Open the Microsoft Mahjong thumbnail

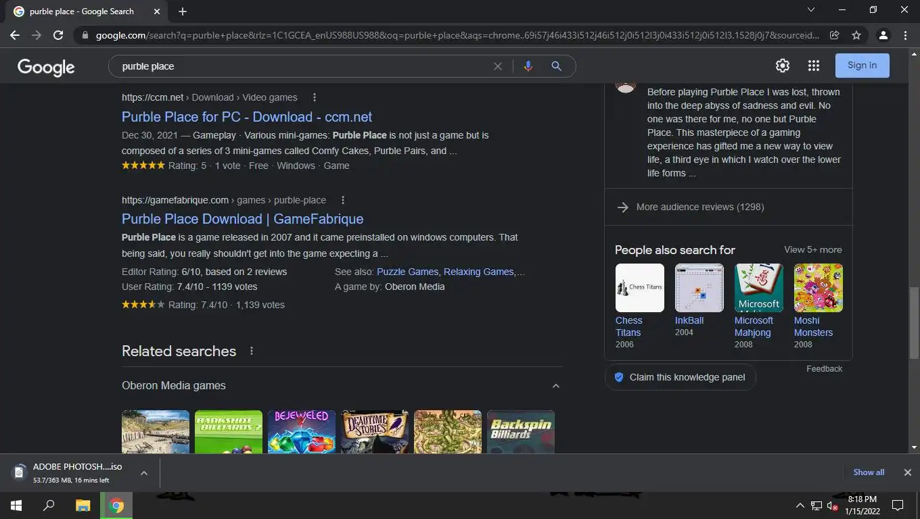(759, 288)
